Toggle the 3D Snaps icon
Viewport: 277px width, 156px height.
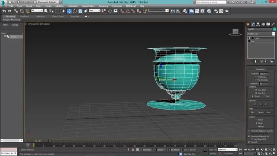(122, 11)
